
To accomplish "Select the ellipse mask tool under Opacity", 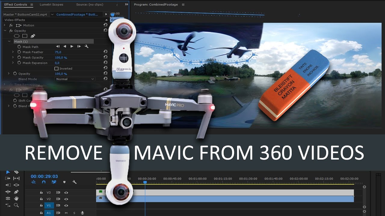I will click(x=17, y=36).
